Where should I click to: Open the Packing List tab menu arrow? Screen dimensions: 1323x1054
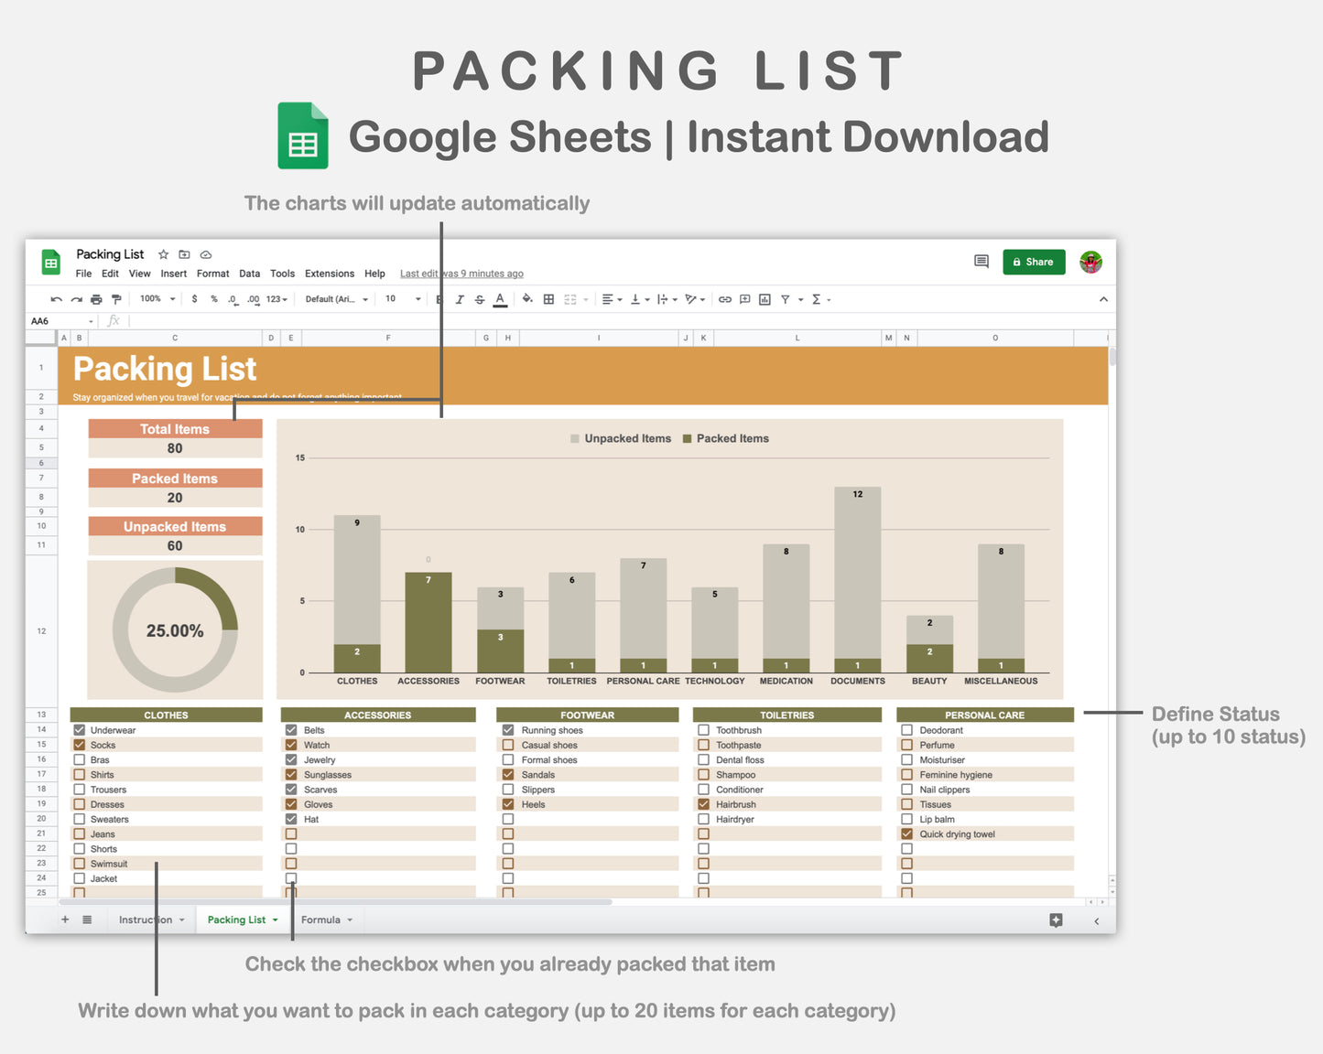tap(277, 920)
